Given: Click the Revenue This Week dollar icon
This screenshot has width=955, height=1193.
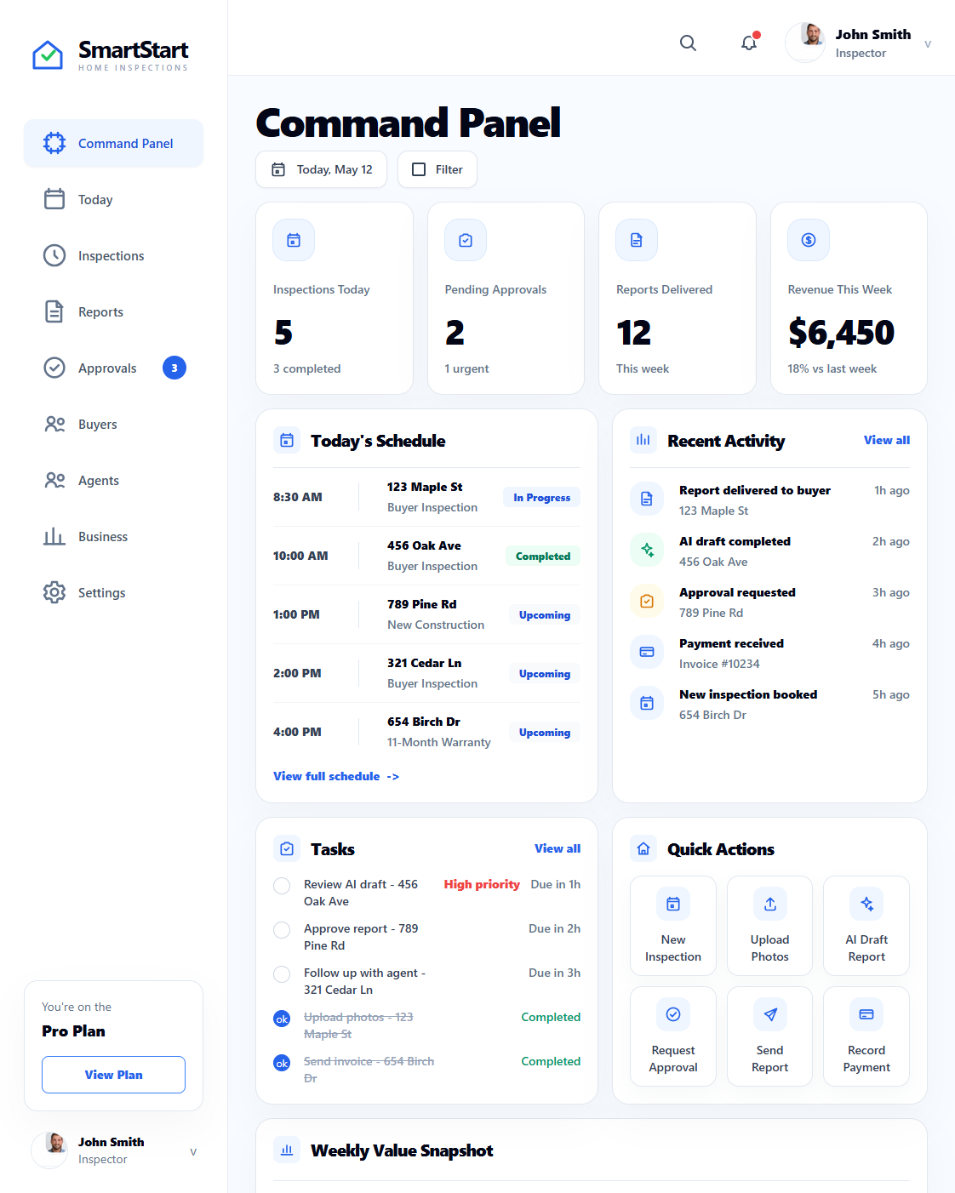Looking at the screenshot, I should click(809, 241).
